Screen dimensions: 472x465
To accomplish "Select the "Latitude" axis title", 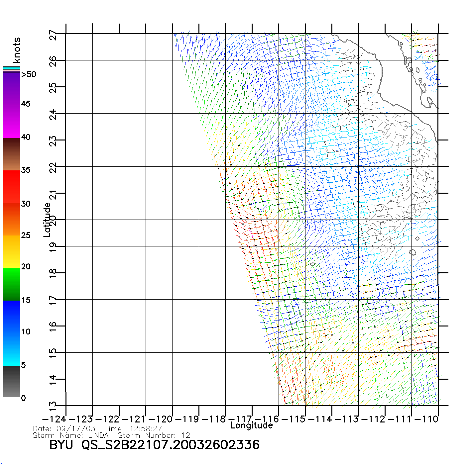I will 47,220.
